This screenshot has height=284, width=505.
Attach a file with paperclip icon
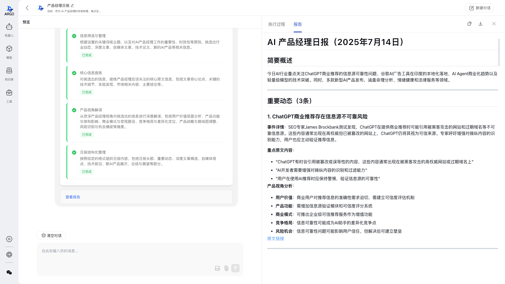coord(226,268)
